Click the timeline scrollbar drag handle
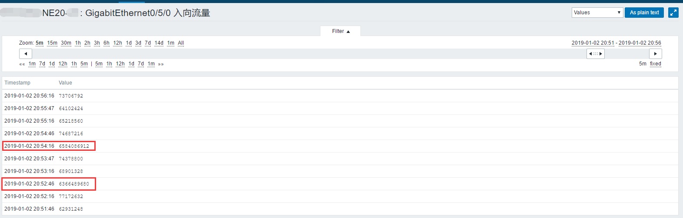Image resolution: width=683 pixels, height=218 pixels. pos(595,54)
